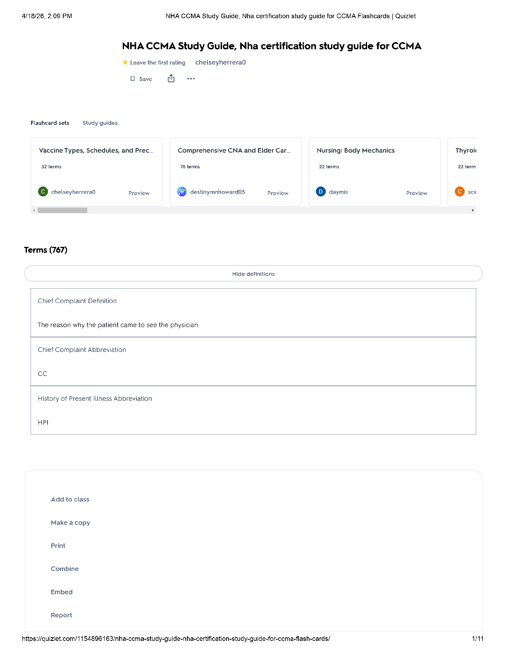506x655 pixels.
Task: Click the 76 terms count label
Action: click(190, 167)
